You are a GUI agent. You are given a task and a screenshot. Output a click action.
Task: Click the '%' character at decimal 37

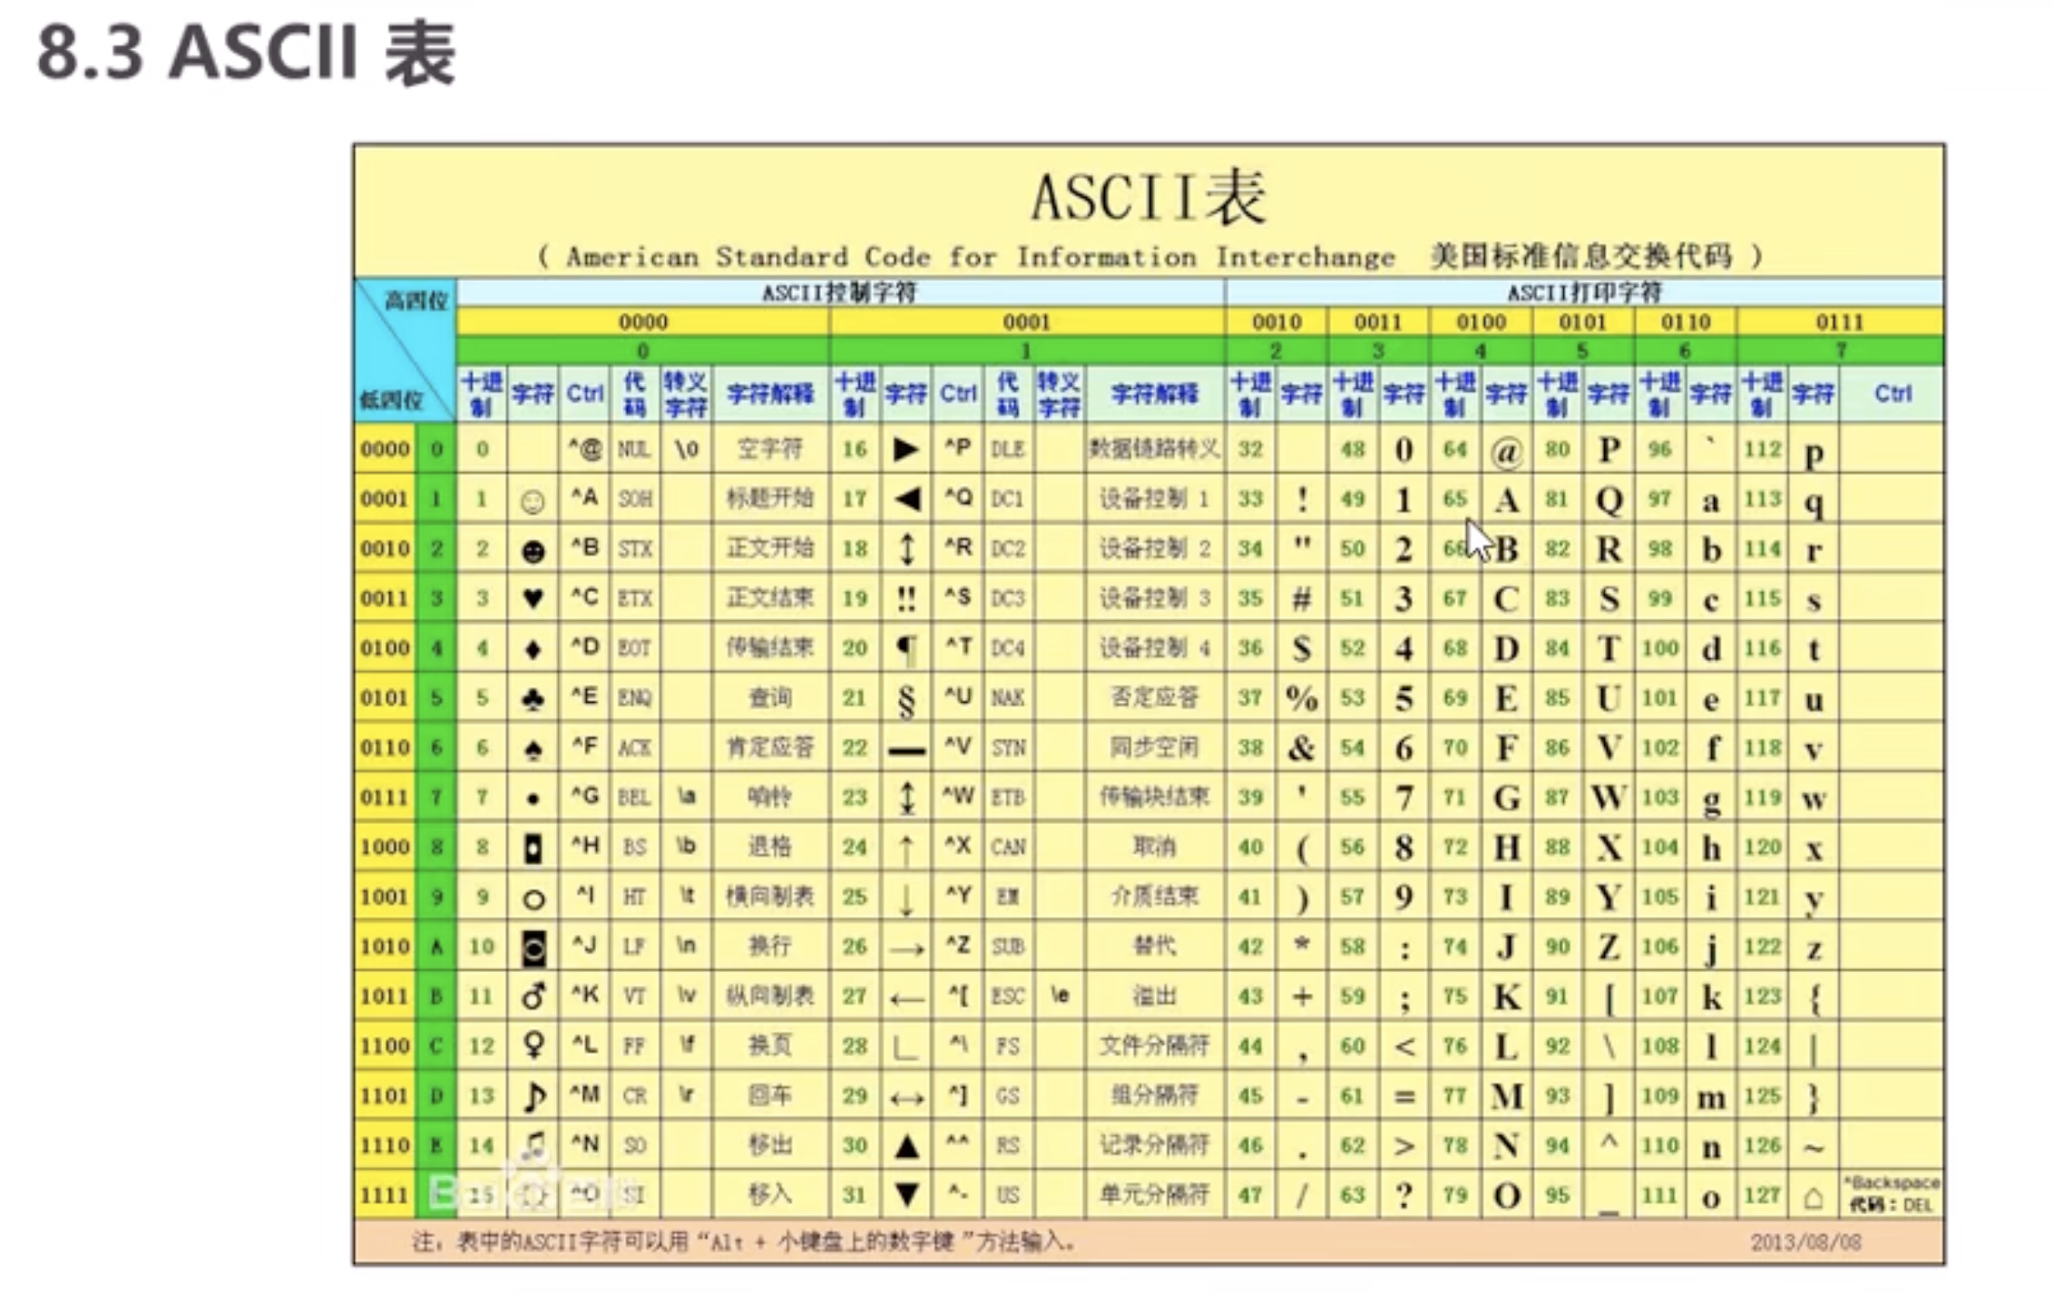[x=1301, y=698]
